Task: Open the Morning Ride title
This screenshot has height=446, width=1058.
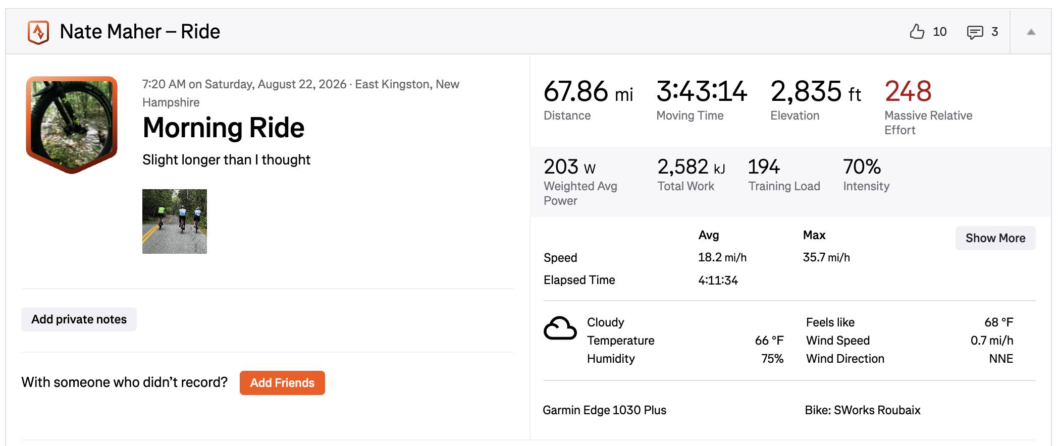Action: click(223, 128)
